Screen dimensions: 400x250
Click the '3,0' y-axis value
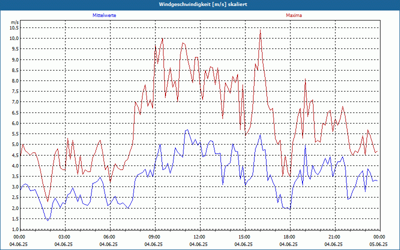coord(15,187)
